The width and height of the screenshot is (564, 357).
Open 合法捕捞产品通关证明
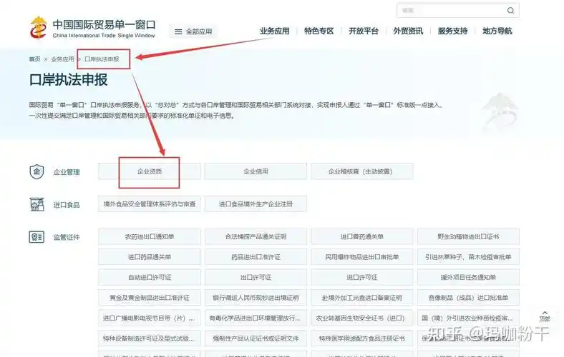click(x=256, y=237)
